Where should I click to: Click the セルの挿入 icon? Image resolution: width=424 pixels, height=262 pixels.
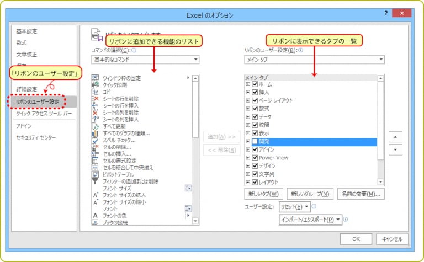click(x=95, y=154)
